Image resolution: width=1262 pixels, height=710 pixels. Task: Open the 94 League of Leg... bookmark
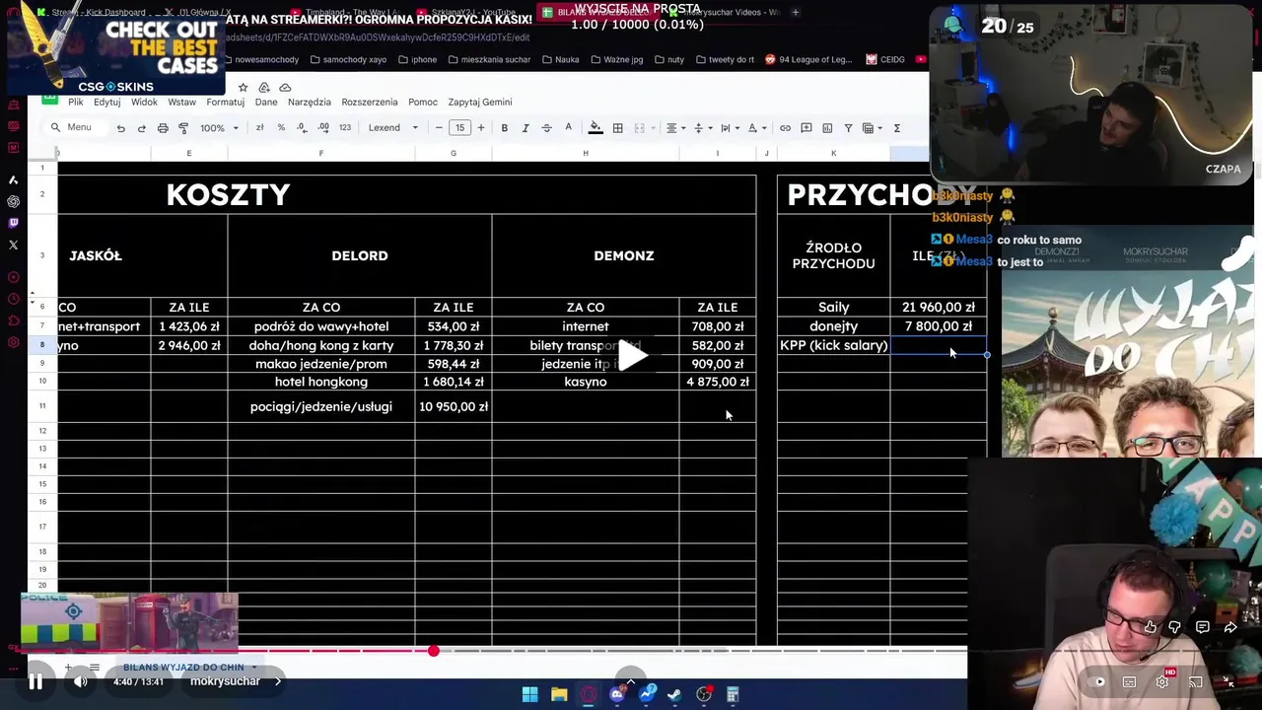pyautogui.click(x=807, y=59)
